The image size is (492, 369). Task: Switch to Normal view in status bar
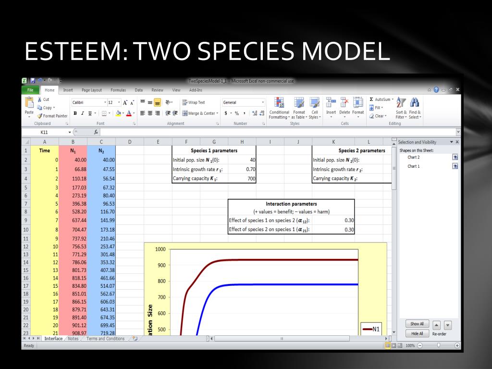388,345
